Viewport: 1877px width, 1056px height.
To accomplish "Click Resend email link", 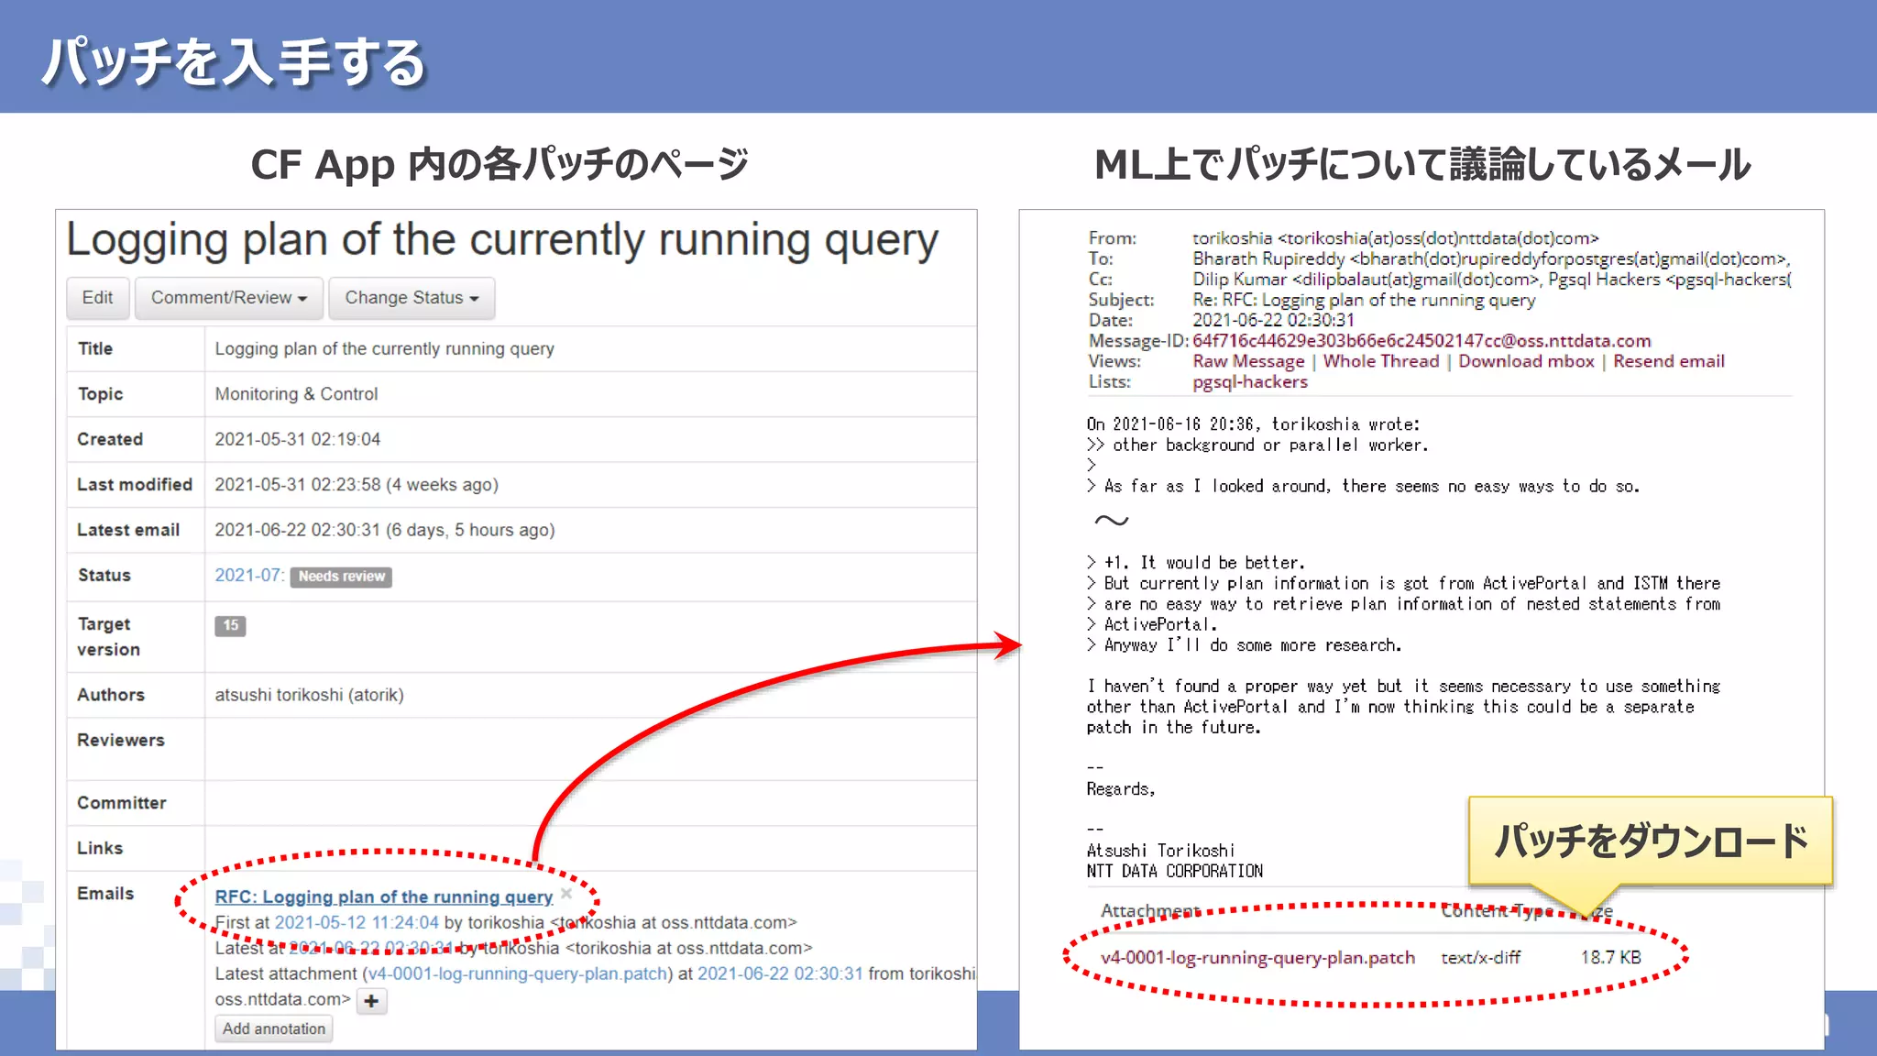I will click(x=1669, y=361).
